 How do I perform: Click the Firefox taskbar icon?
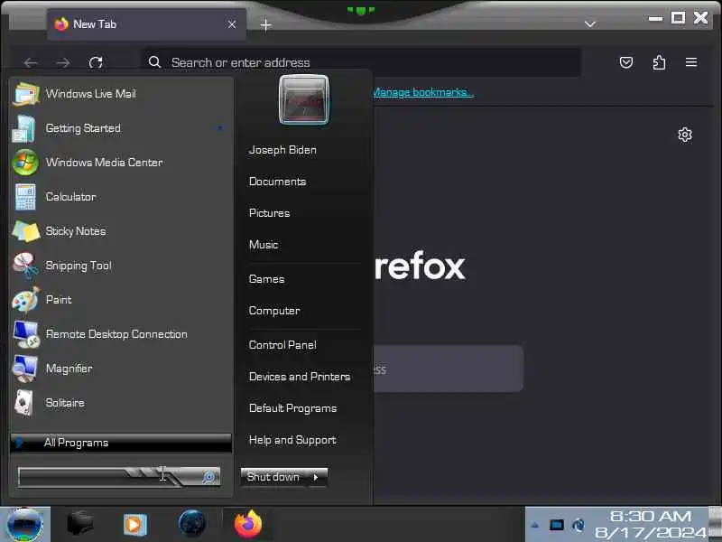point(247,524)
